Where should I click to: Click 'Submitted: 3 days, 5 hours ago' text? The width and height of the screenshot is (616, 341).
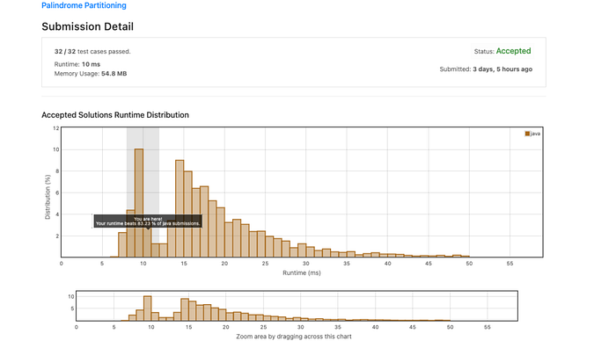pos(486,69)
